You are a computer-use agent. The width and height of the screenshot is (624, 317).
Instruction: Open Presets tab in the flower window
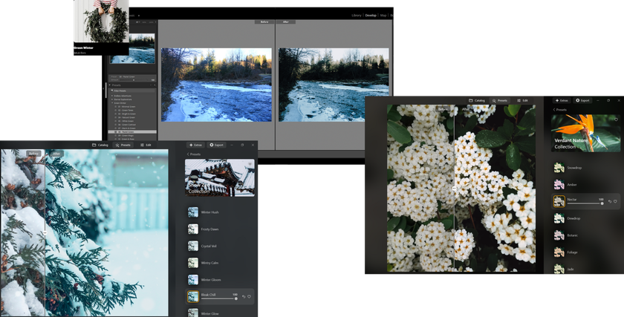(500, 101)
